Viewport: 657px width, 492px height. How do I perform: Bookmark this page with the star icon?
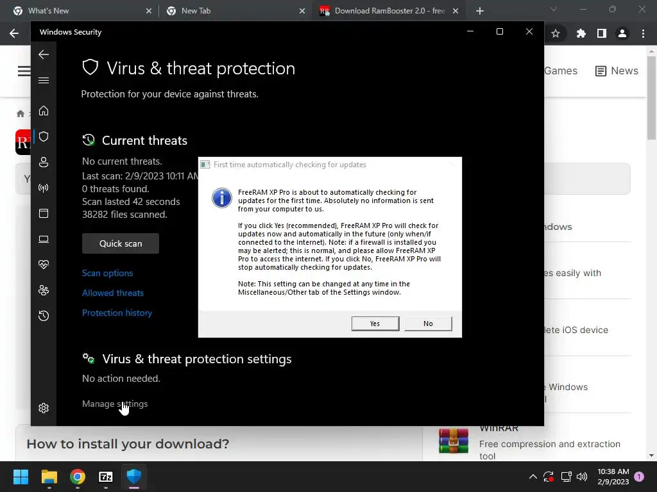pyautogui.click(x=556, y=33)
